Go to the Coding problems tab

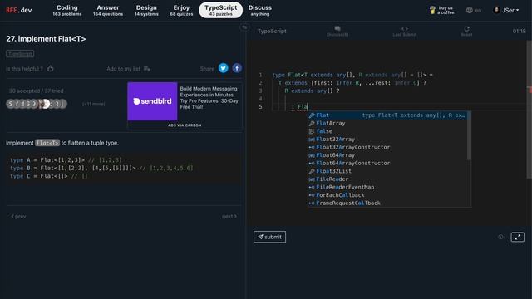click(66, 10)
